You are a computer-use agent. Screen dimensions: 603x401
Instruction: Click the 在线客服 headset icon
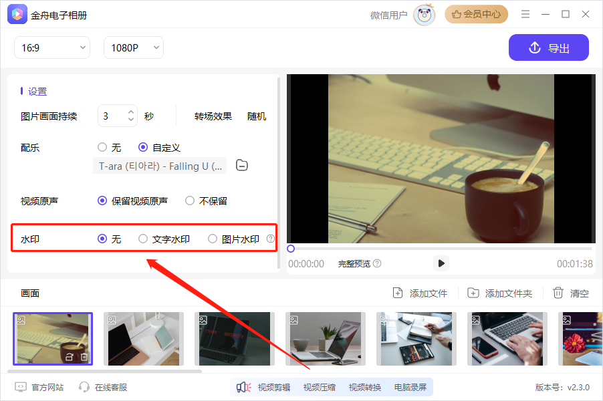(84, 387)
